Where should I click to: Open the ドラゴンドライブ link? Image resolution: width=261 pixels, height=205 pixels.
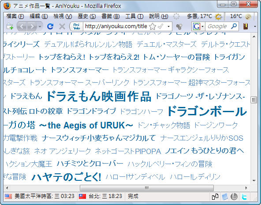point(91,111)
